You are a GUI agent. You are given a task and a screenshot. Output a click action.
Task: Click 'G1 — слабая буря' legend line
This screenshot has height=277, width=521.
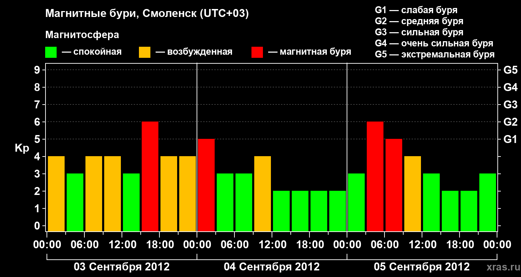[416, 10]
